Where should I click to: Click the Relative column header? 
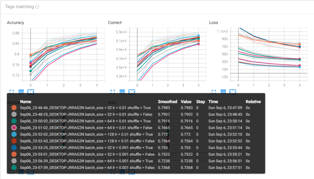[253, 101]
